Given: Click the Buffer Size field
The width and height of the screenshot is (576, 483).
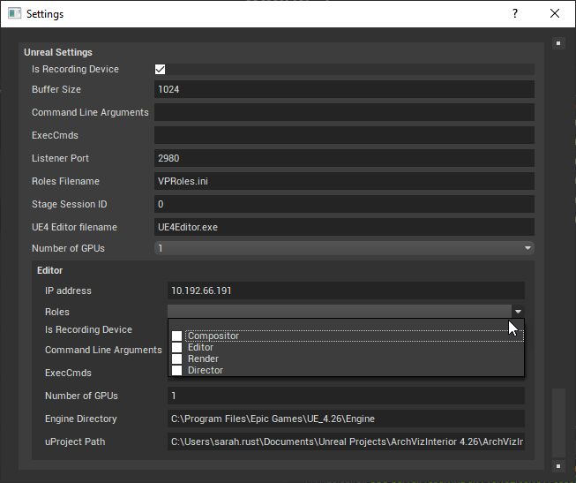Looking at the screenshot, I should click(x=344, y=90).
